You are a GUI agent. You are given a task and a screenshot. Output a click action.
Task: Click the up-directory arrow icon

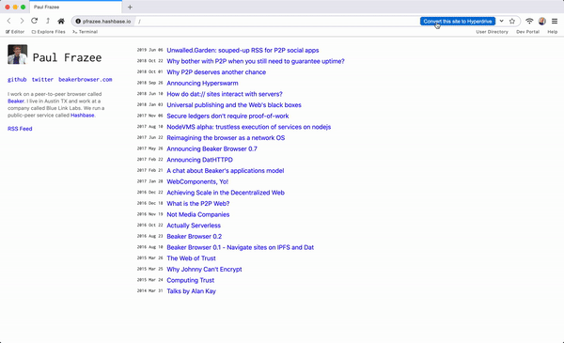click(x=48, y=21)
